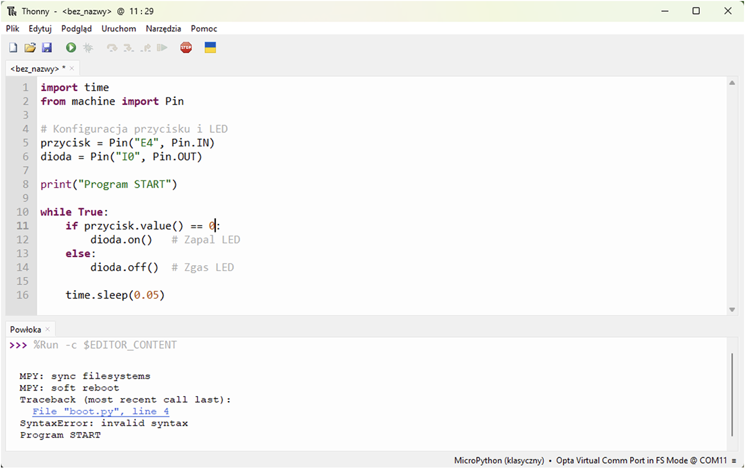Screen dimensions: 745x468
Task: Open a file via folder icon
Action: pyautogui.click(x=30, y=48)
